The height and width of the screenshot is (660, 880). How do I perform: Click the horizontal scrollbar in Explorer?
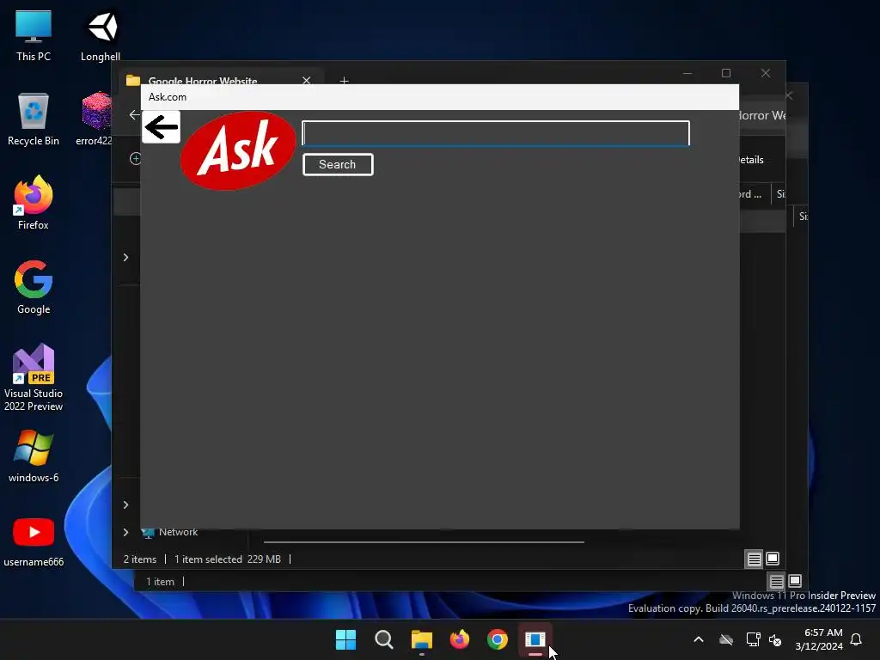click(424, 542)
